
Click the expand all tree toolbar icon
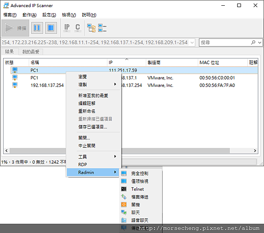click(91, 28)
